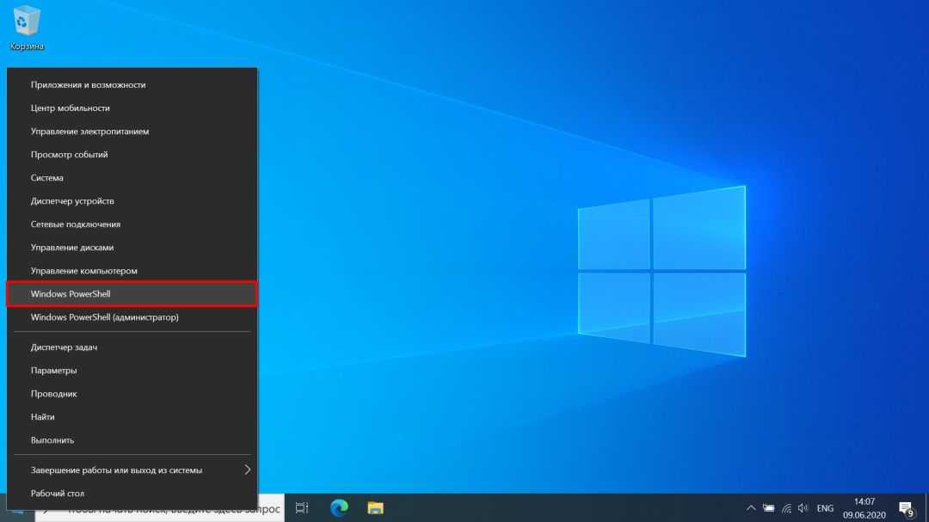The image size is (929, 522).
Task: Click 'Управление дисками' item
Action: (x=132, y=248)
